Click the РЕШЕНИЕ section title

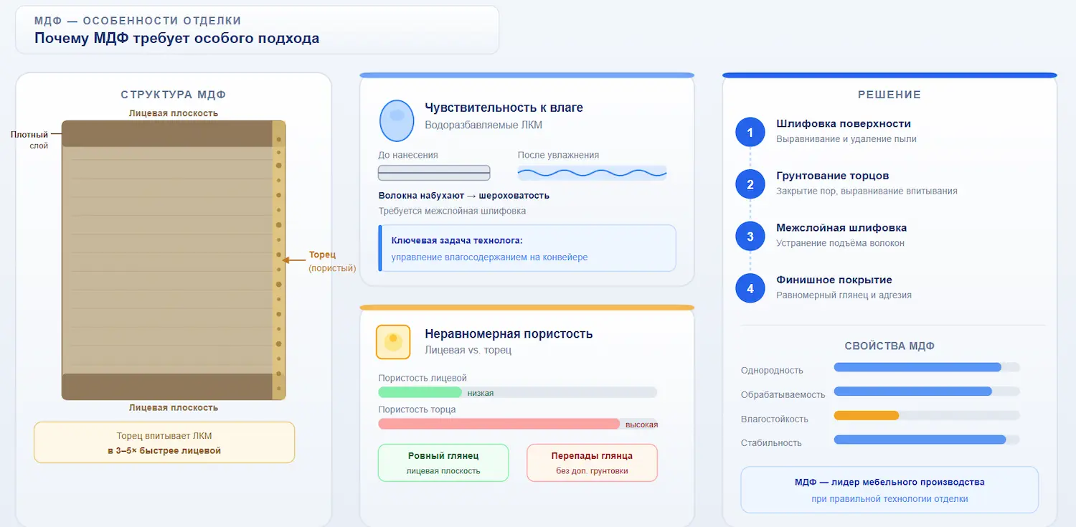(889, 95)
